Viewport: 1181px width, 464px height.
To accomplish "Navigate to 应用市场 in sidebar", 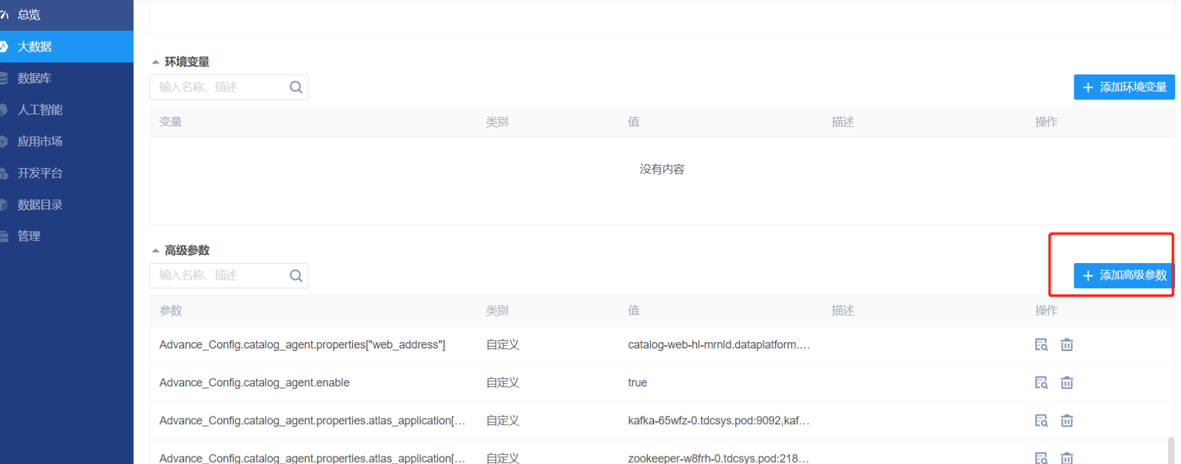I will (40, 141).
